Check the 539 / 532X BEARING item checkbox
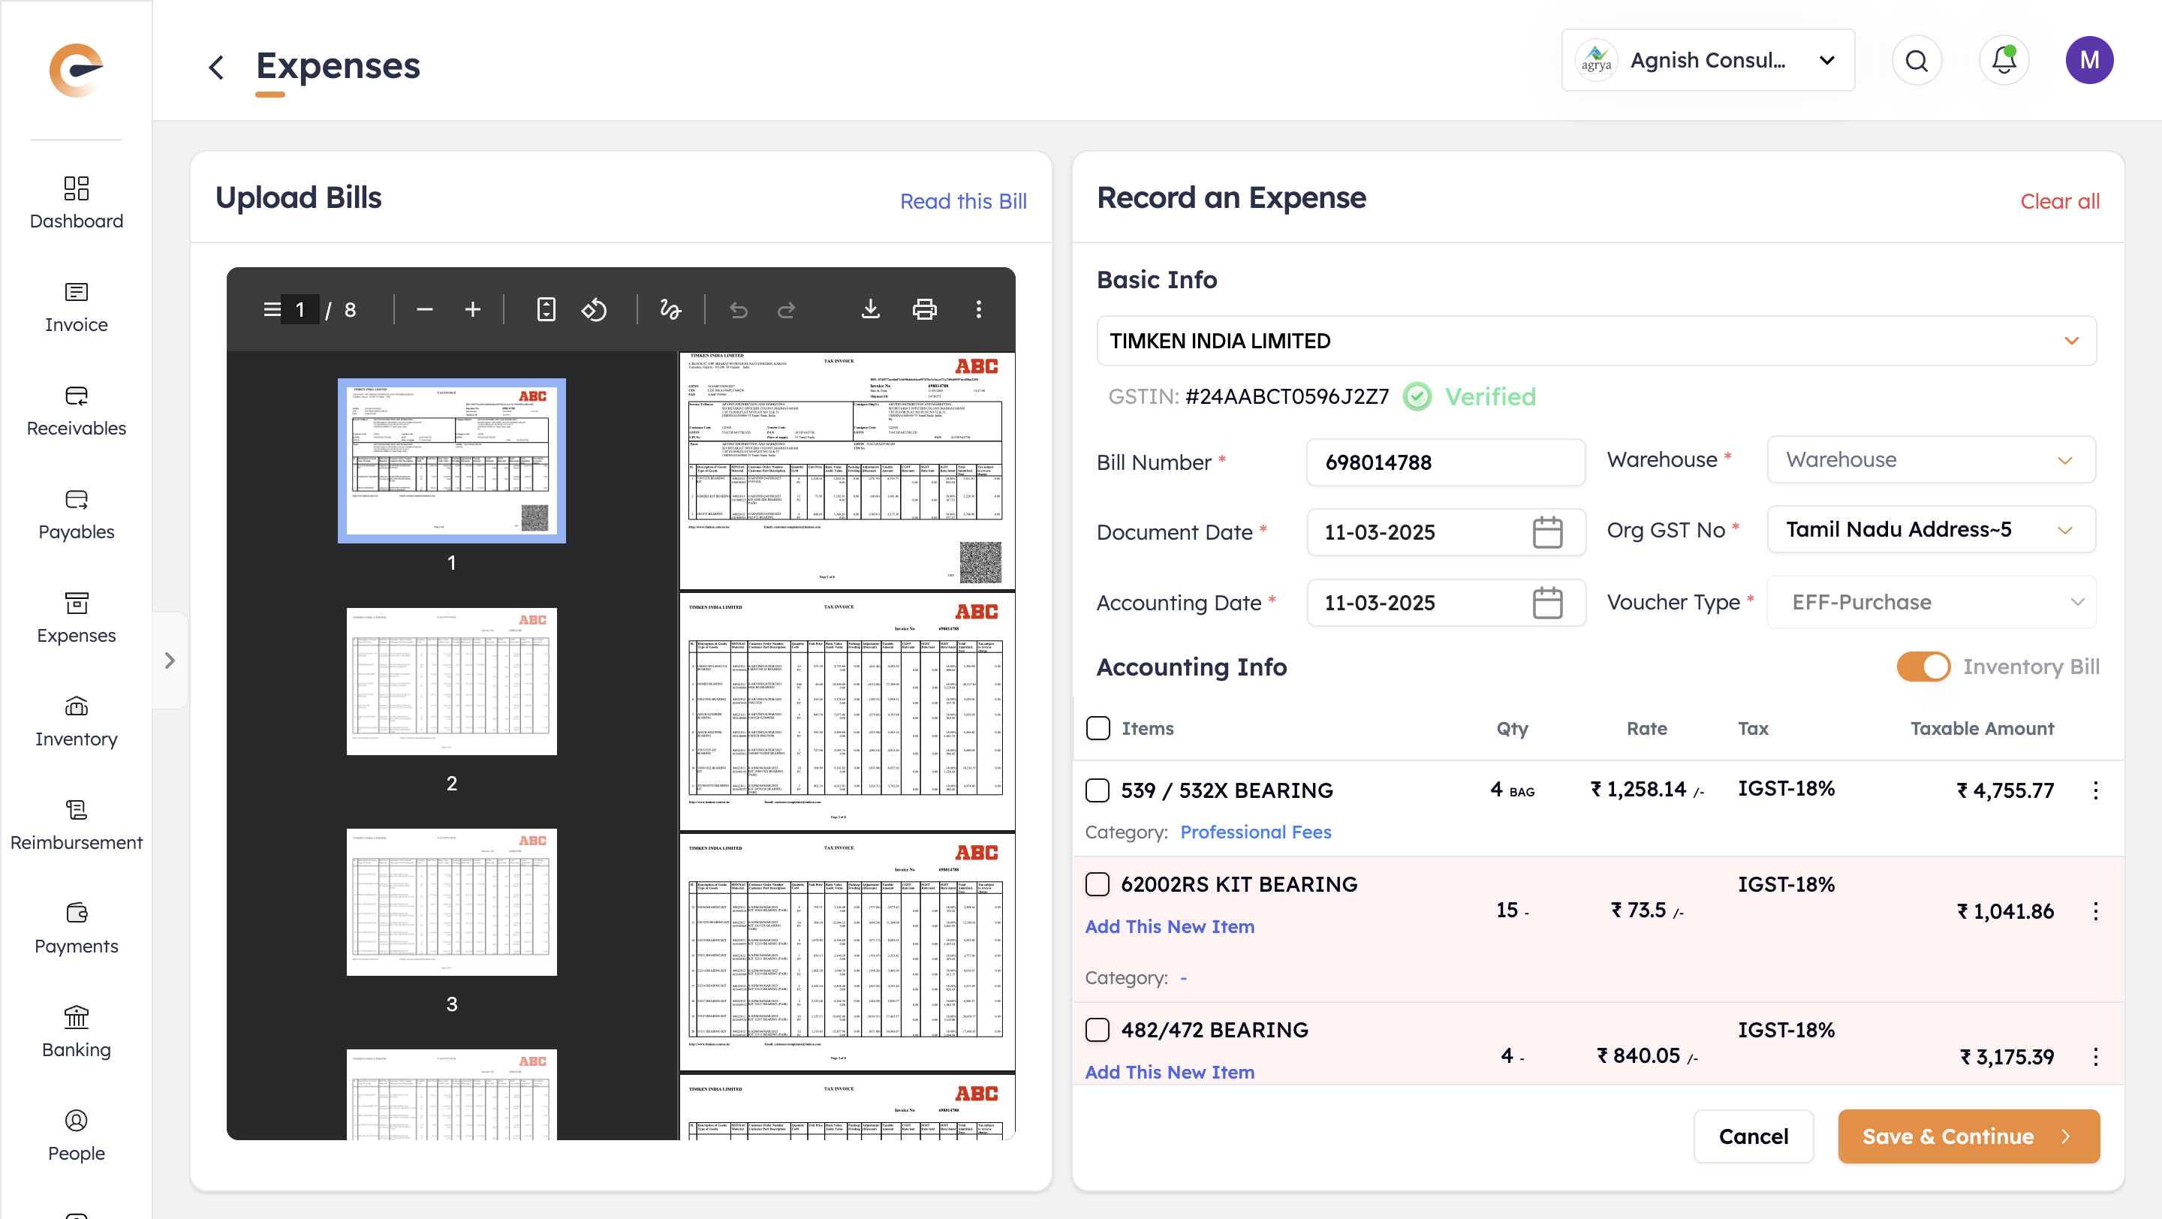Screen dimensions: 2162x1219 tap(1097, 790)
